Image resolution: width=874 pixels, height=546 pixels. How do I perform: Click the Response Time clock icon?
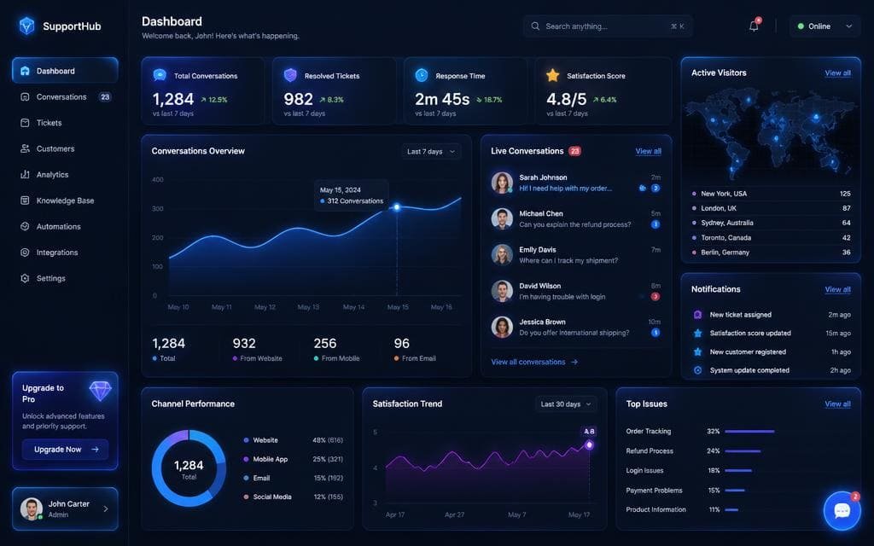coord(422,75)
